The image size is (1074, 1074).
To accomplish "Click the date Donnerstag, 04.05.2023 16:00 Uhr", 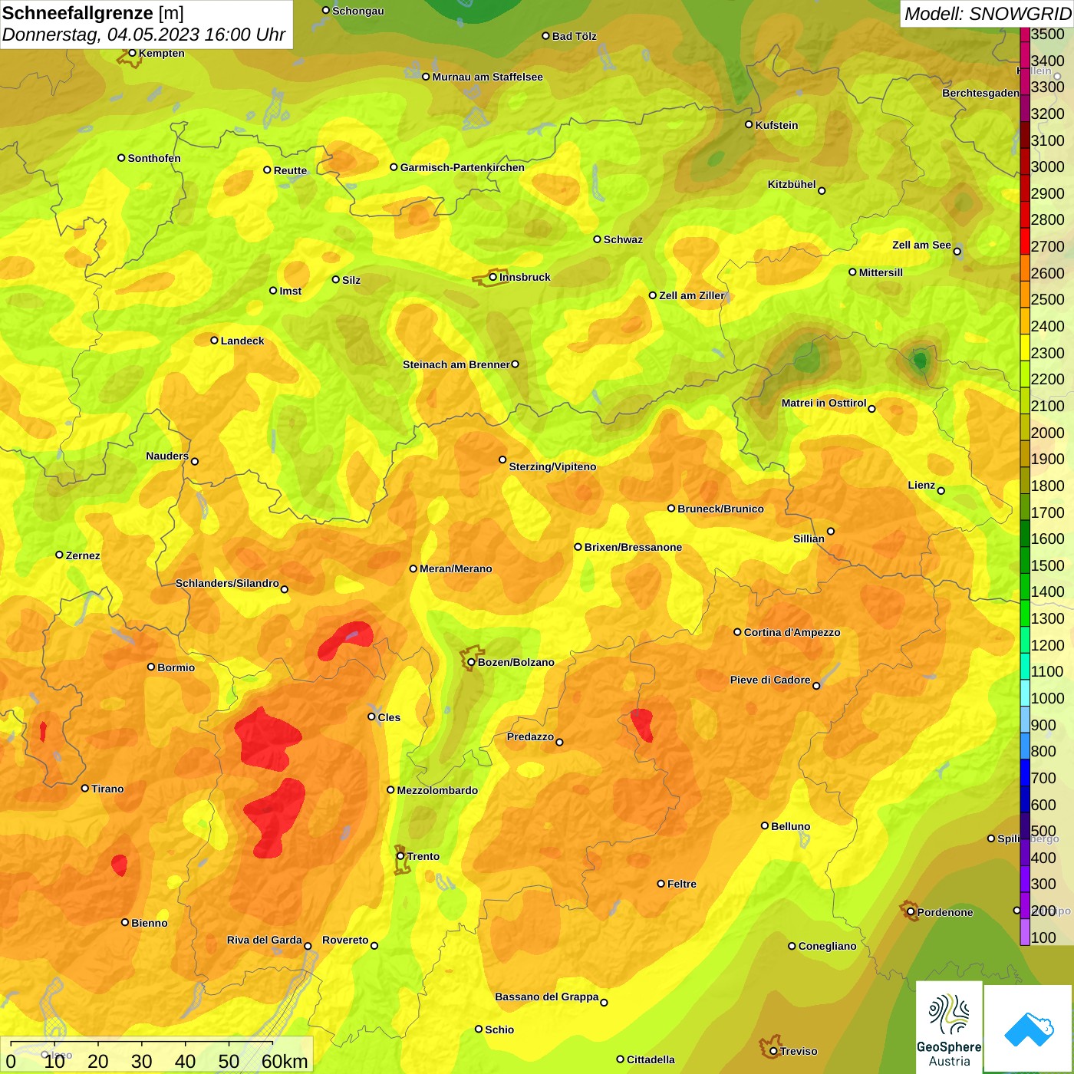I will point(143,35).
